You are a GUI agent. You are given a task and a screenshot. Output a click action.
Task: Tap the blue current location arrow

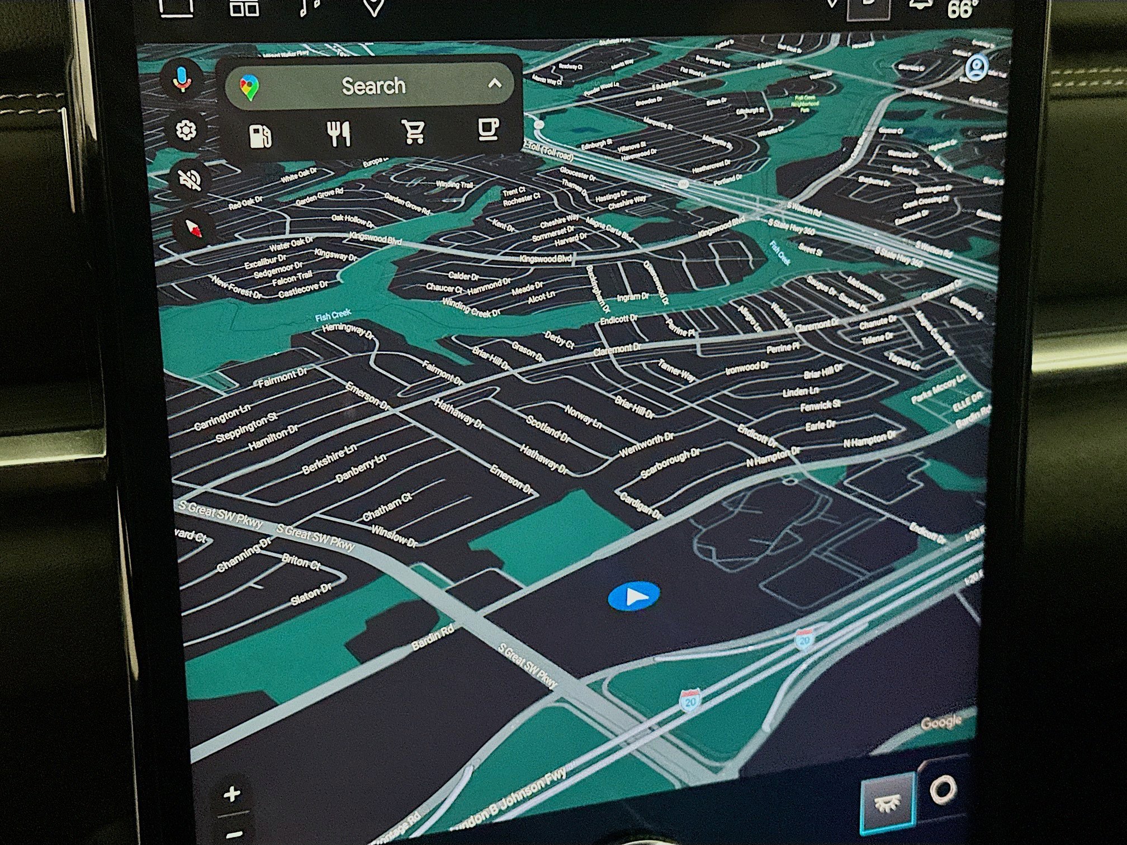[634, 597]
